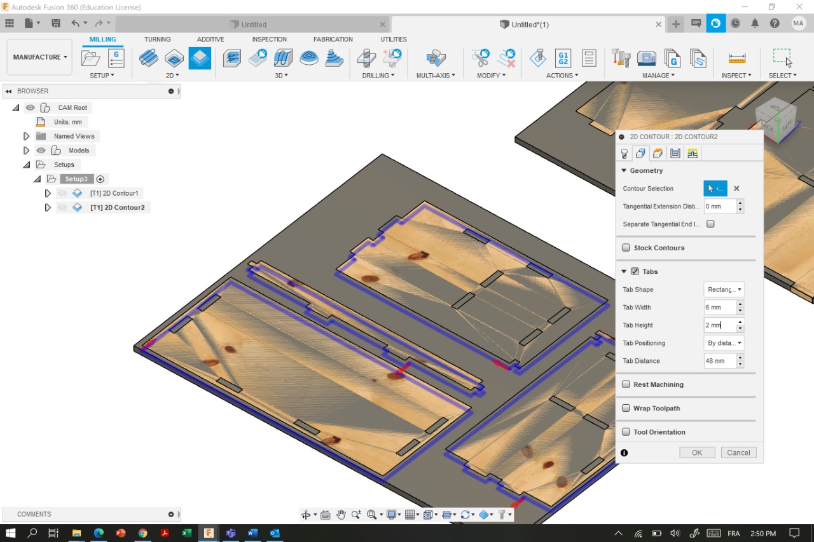814x542 pixels.
Task: Expand the 2D Contour1 tree node
Action: [x=48, y=193]
